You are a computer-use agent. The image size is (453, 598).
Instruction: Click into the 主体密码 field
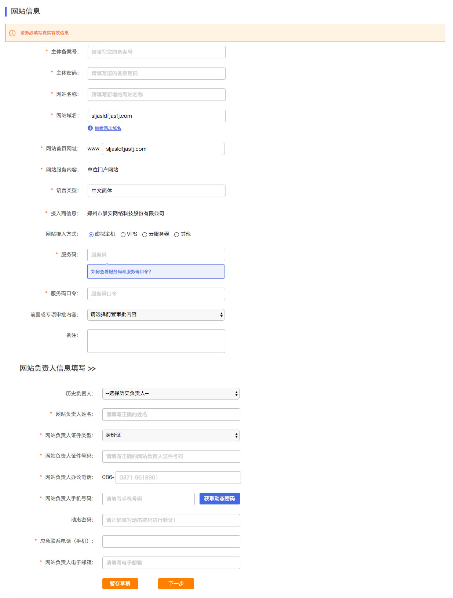click(156, 73)
